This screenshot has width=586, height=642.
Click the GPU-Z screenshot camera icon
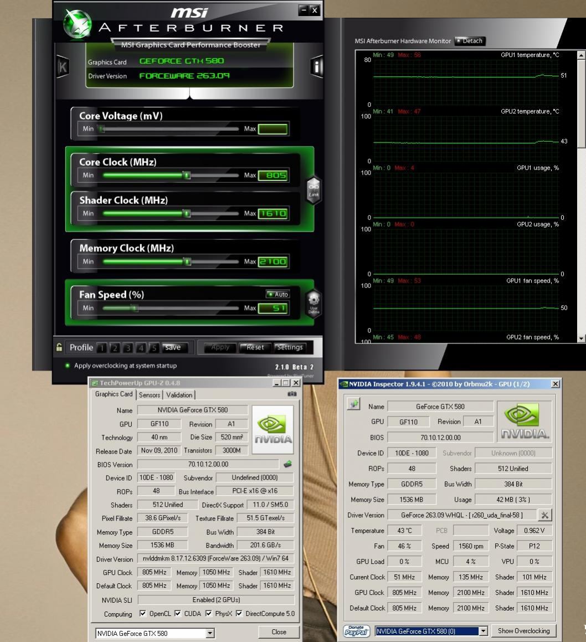point(292,394)
